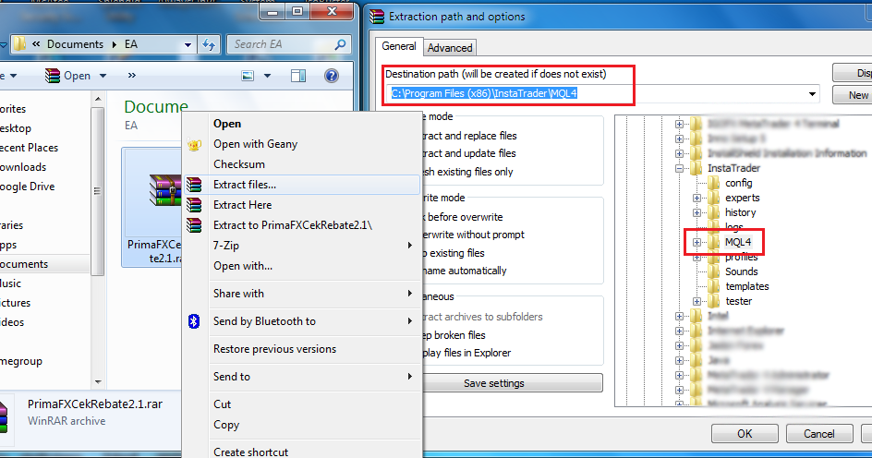
Task: Choose Extract files... from context menu
Action: pyautogui.click(x=302, y=185)
